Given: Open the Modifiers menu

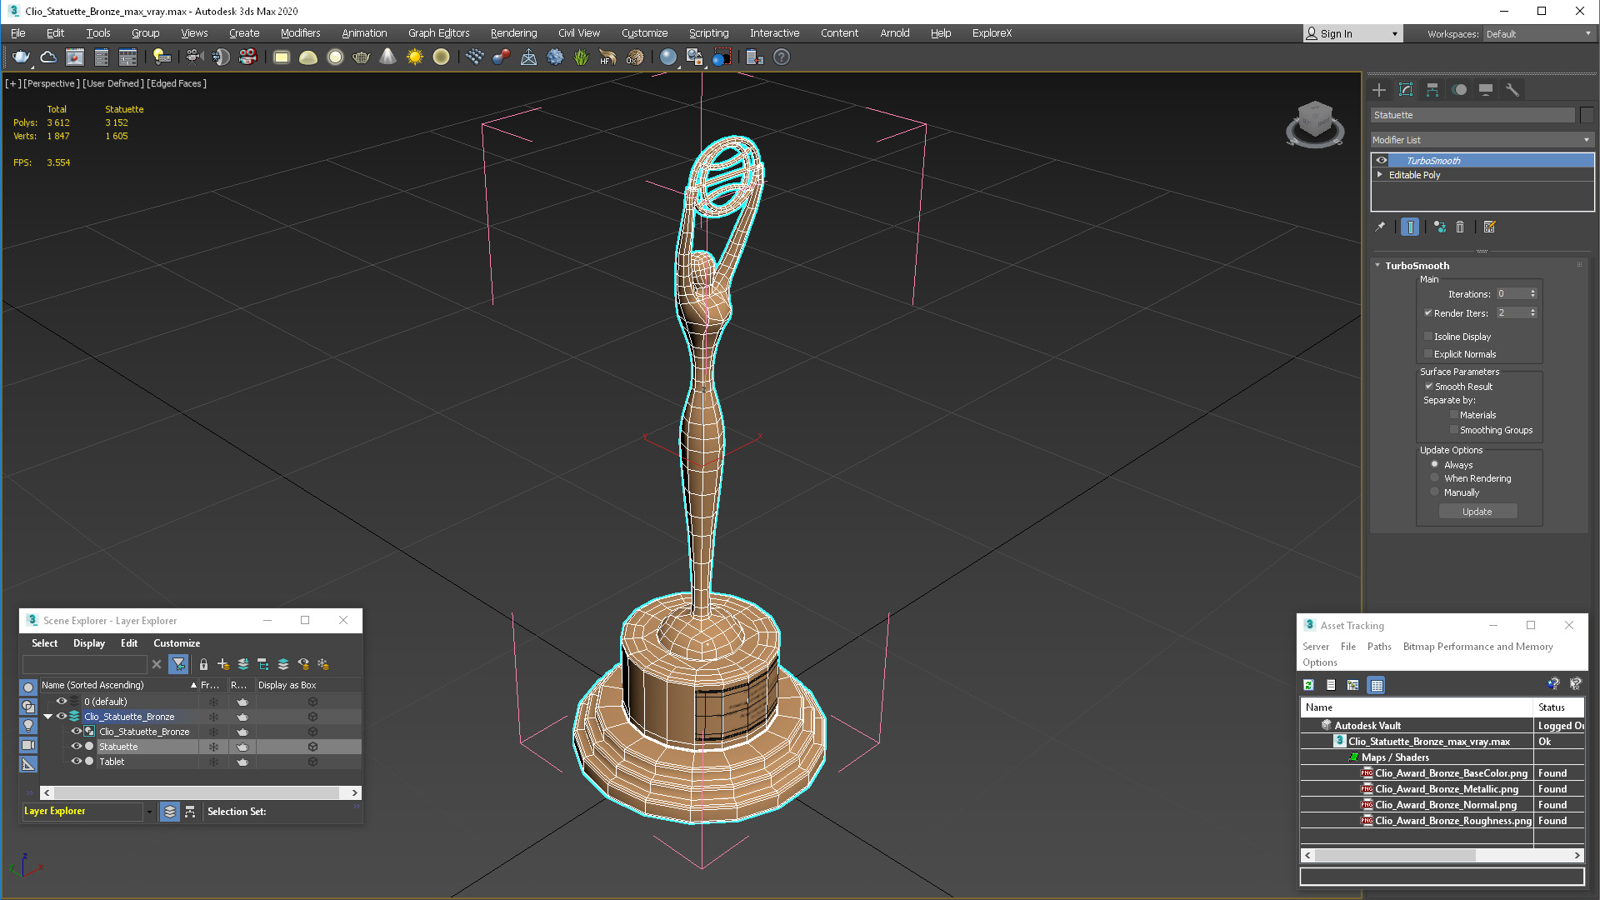Looking at the screenshot, I should click(300, 33).
